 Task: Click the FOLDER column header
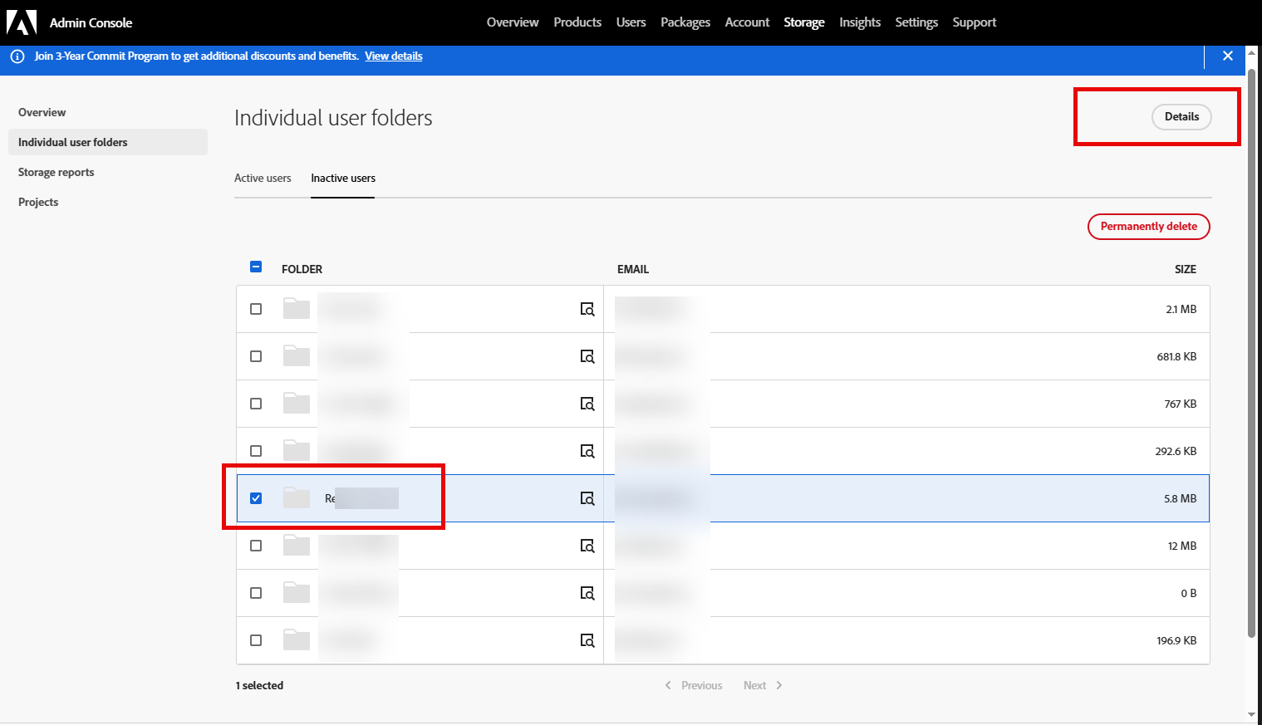coord(302,268)
